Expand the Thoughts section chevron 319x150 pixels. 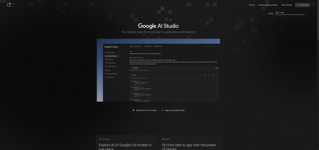217,70
